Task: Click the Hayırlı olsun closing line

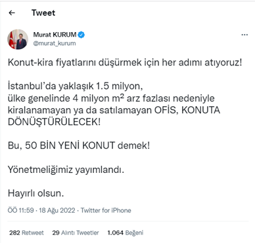Action: 35,193
